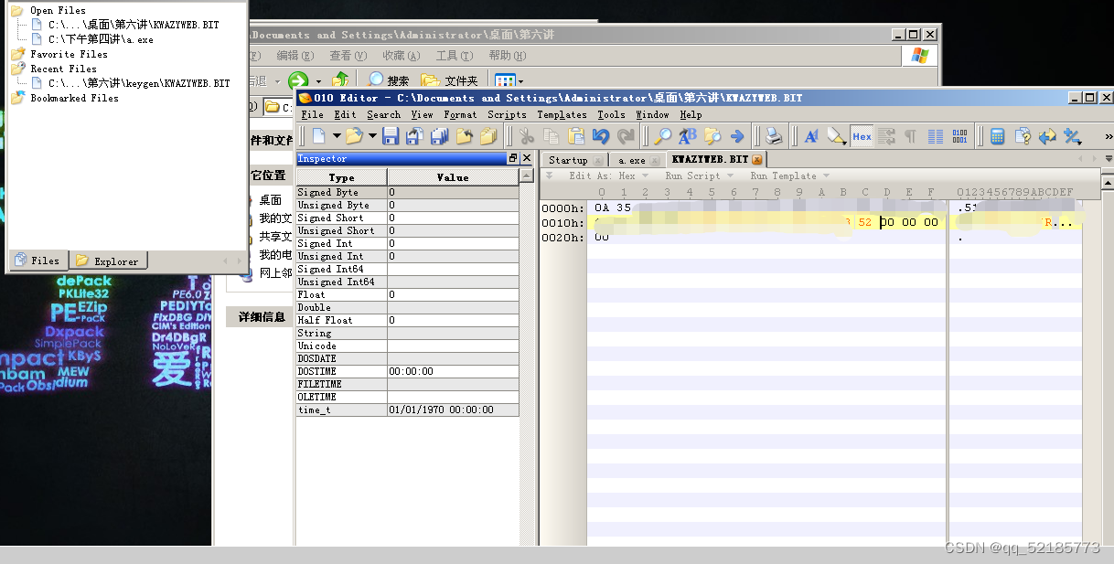
Task: Toggle Hex display mode button
Action: [x=861, y=135]
